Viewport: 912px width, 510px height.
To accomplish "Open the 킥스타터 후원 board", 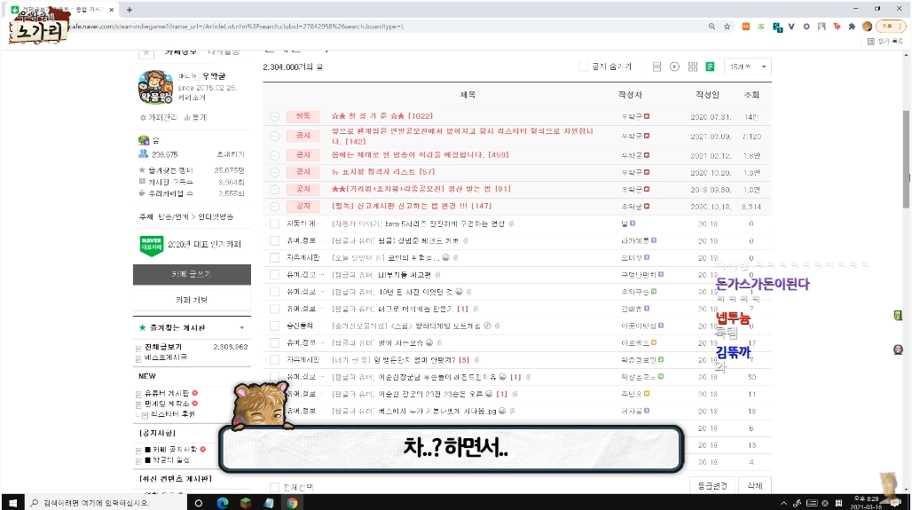I will point(173,414).
